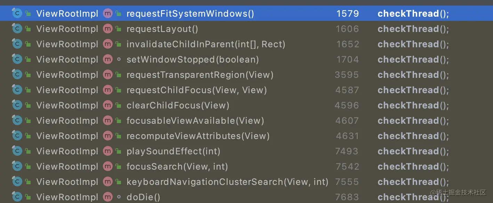This screenshot has width=493, height=203.
Task: Select requestChildFocus(View, View) usage
Action: 196,90
